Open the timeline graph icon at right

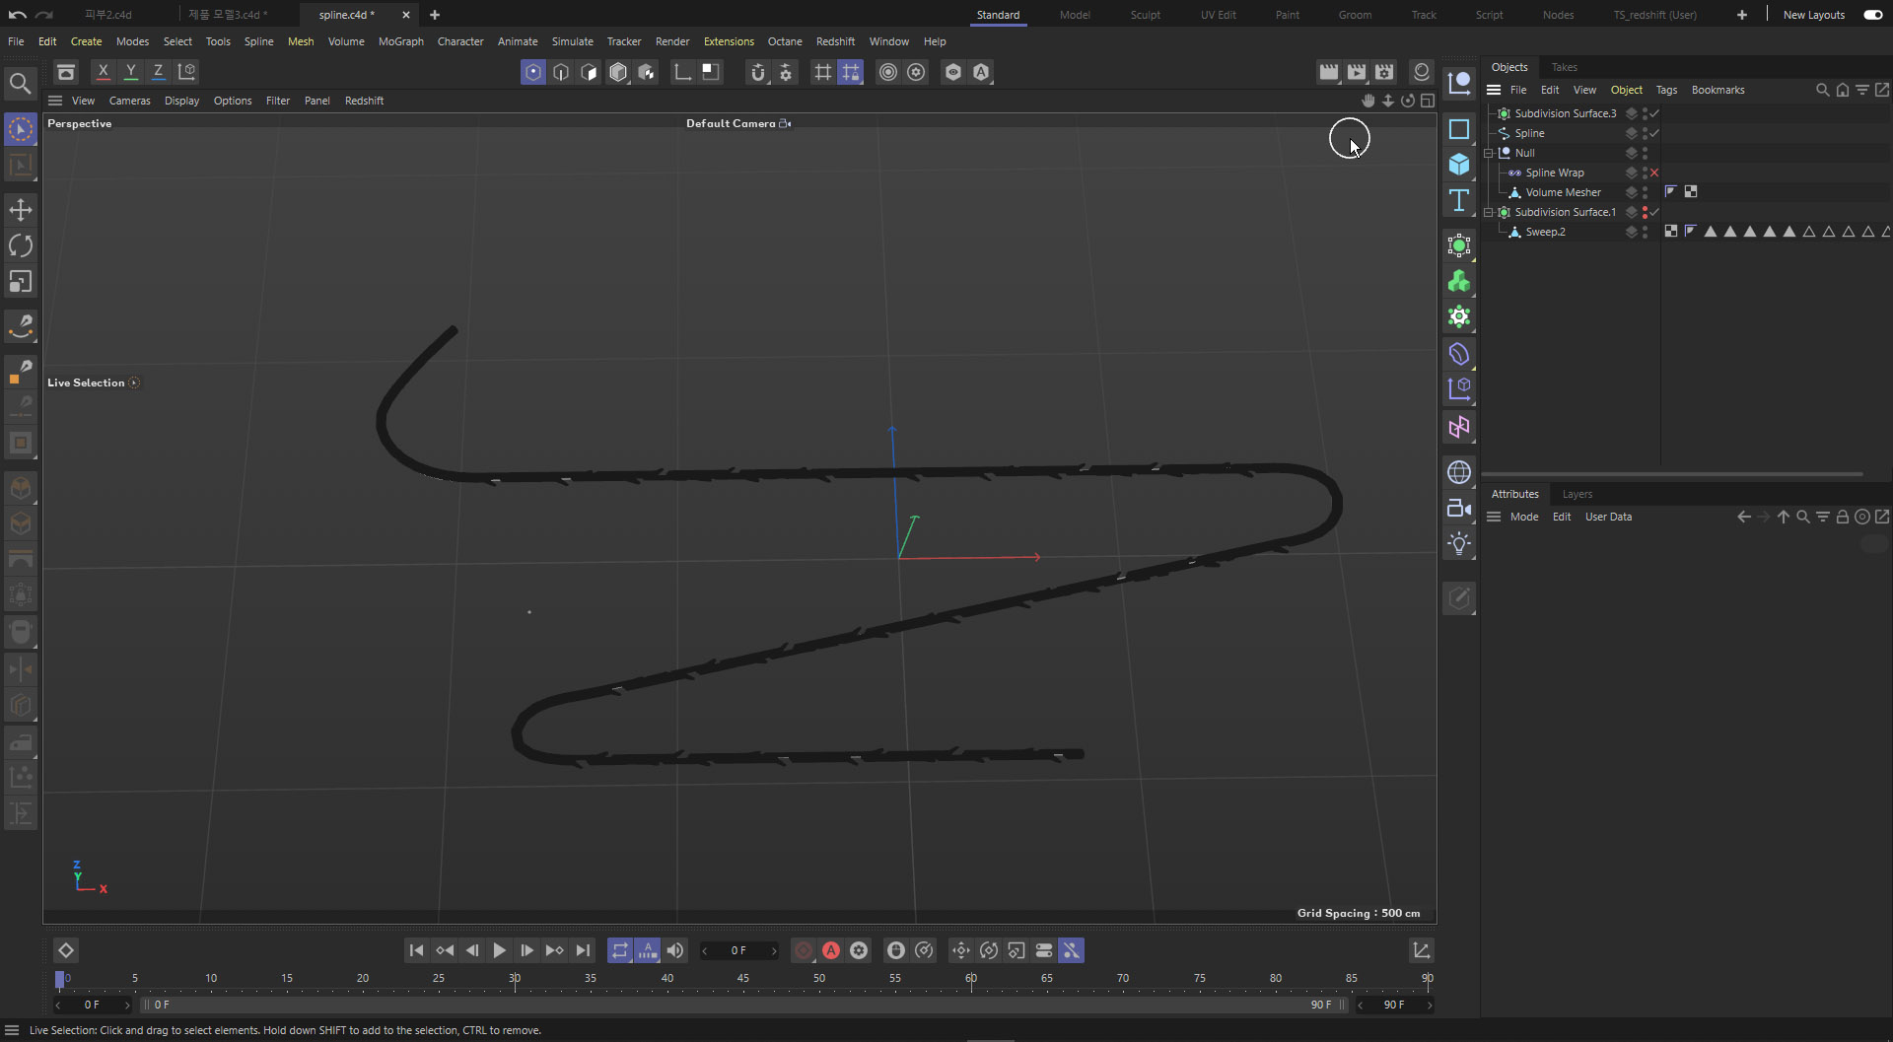[1421, 950]
